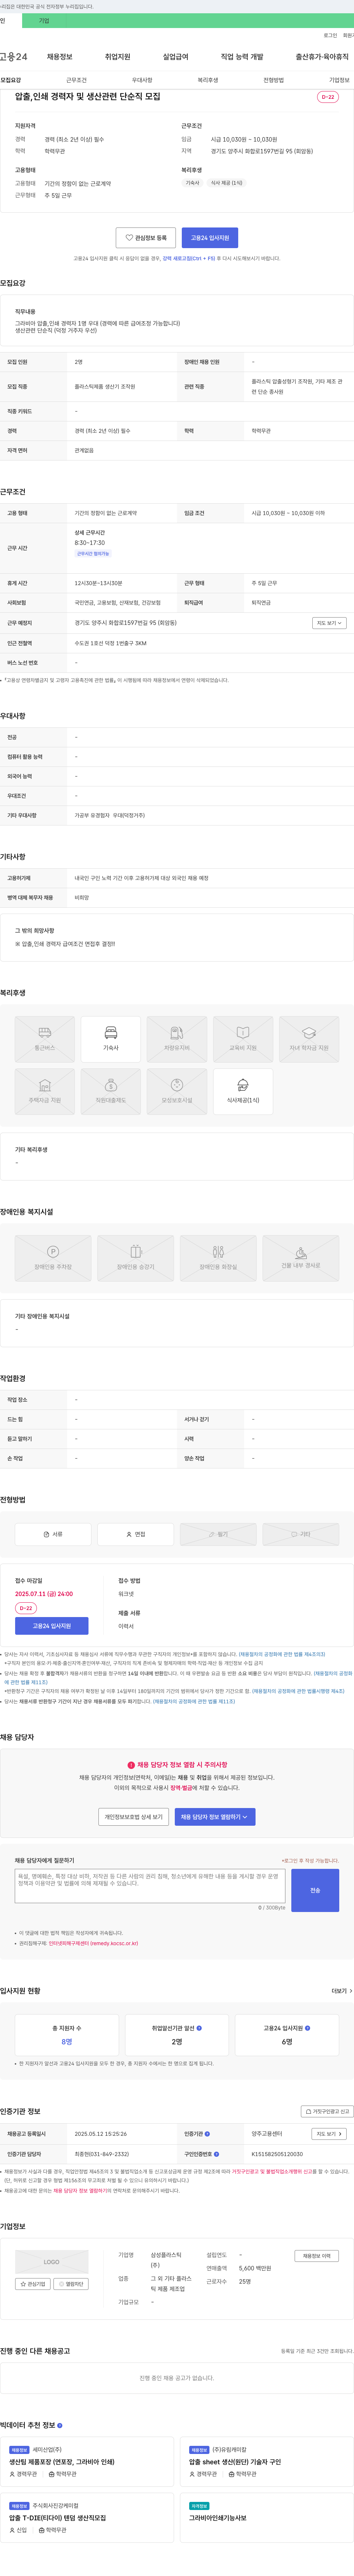Click the 로그인 link at top
The width and height of the screenshot is (354, 2576).
pos(330,35)
